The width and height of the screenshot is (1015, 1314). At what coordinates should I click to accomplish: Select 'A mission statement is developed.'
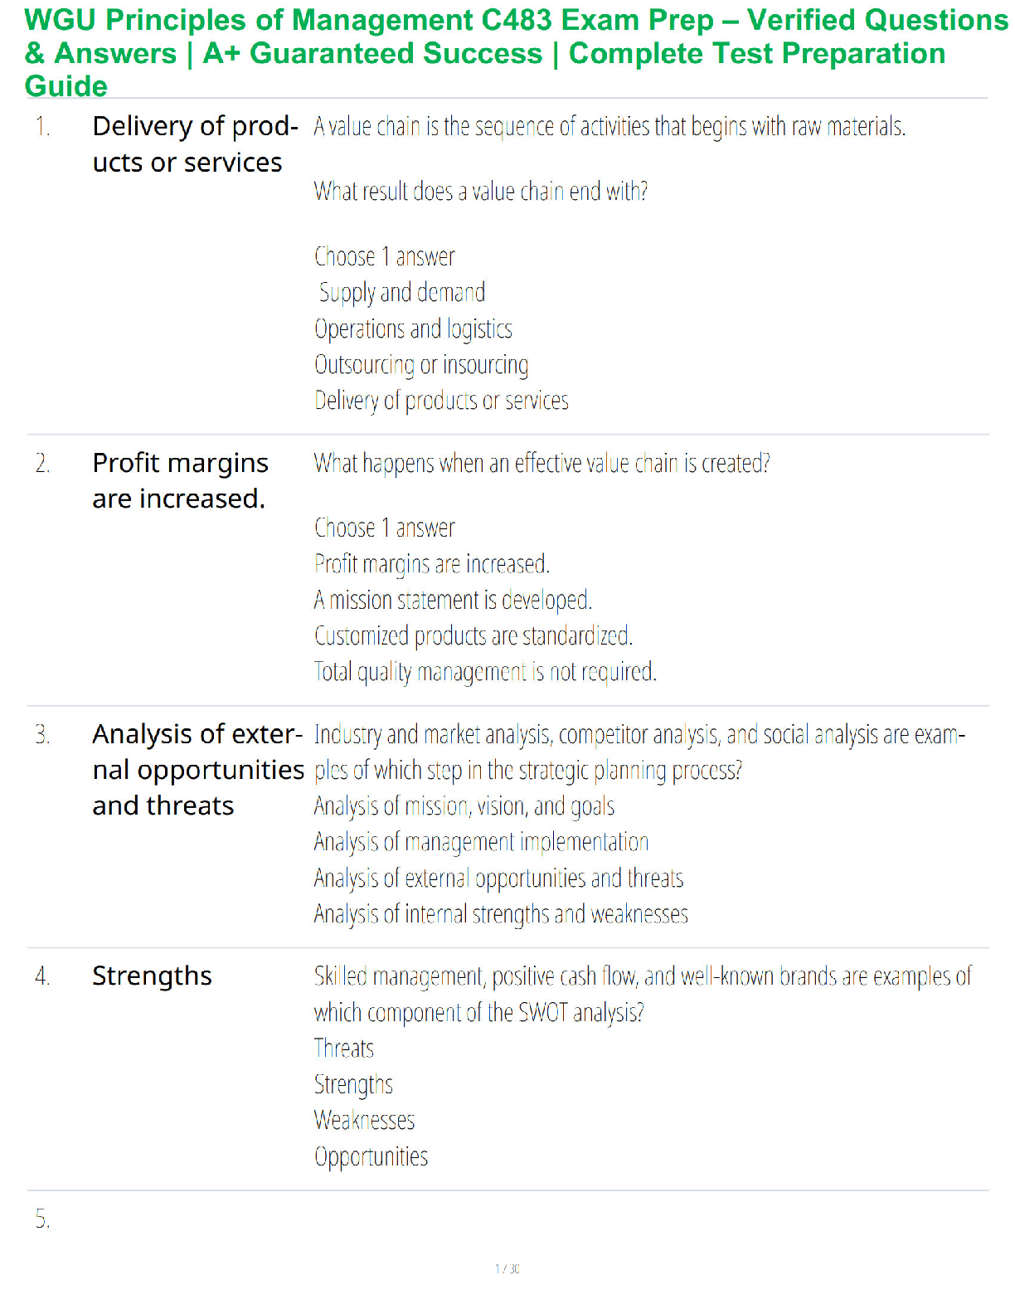click(x=453, y=600)
